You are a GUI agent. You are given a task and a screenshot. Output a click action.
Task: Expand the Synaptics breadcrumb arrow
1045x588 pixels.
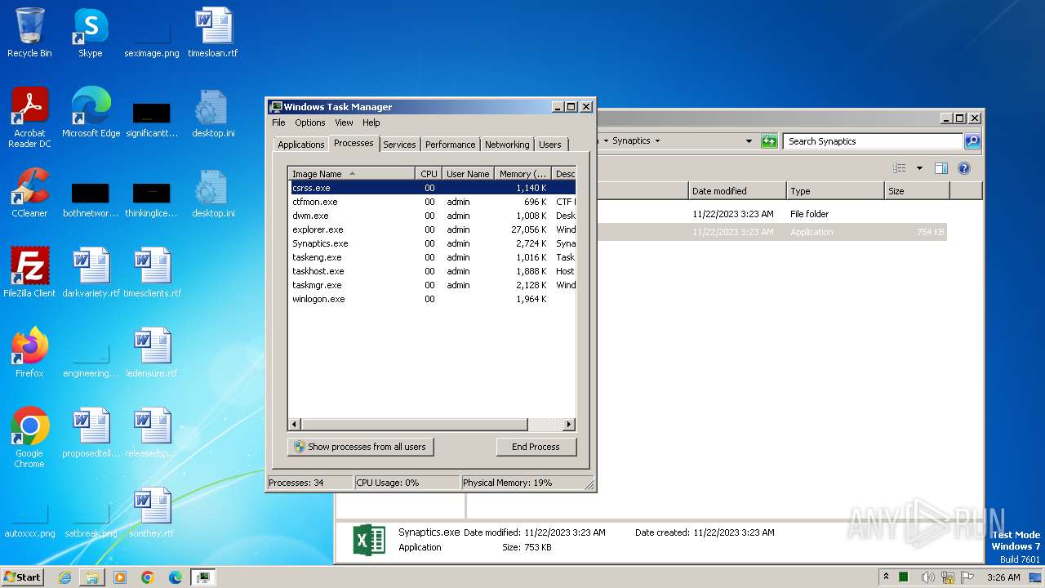click(x=657, y=141)
